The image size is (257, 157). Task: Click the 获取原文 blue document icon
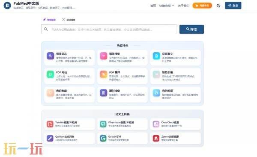[x=156, y=56]
